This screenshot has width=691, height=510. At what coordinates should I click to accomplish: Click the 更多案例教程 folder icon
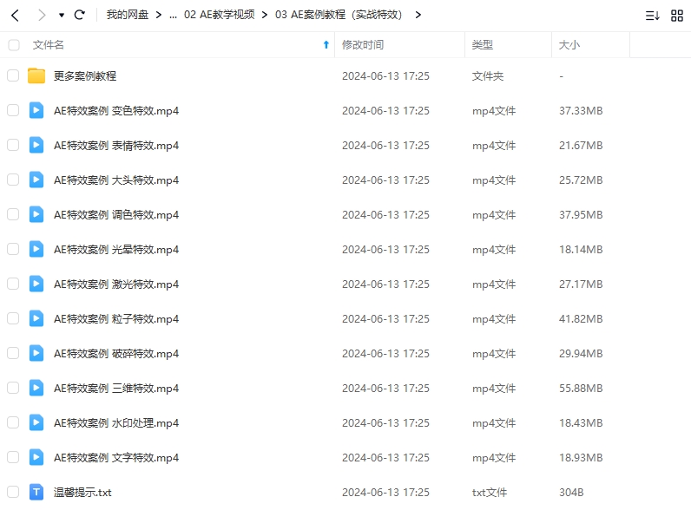(x=36, y=75)
